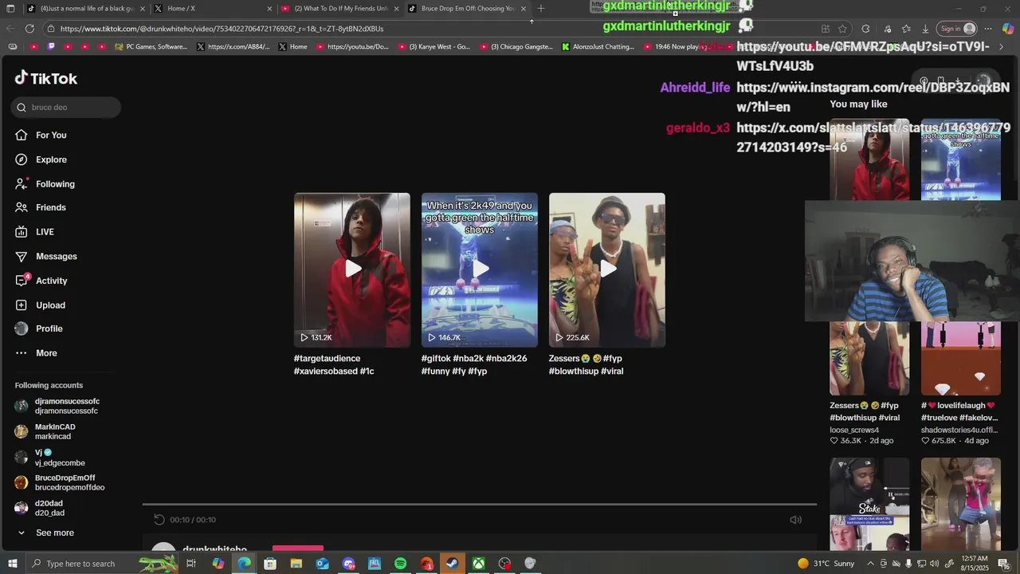Open the TikTok logo home link
The height and width of the screenshot is (574, 1020).
[46, 78]
